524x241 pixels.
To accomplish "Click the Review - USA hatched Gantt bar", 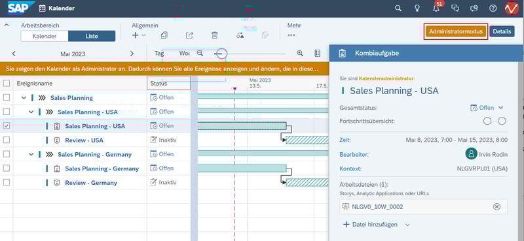I will click(307, 140).
